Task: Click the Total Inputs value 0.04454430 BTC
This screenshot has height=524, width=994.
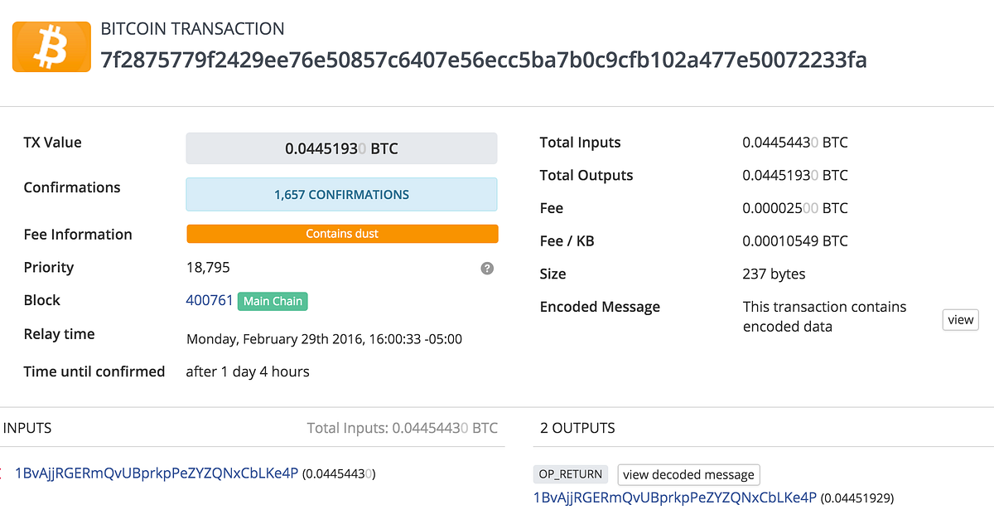Action: pyautogui.click(x=795, y=143)
